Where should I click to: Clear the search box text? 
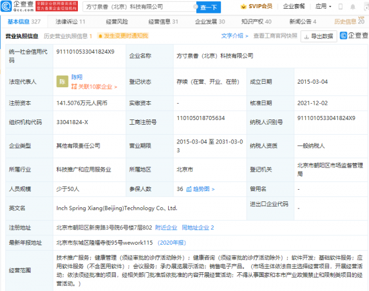click(195, 6)
